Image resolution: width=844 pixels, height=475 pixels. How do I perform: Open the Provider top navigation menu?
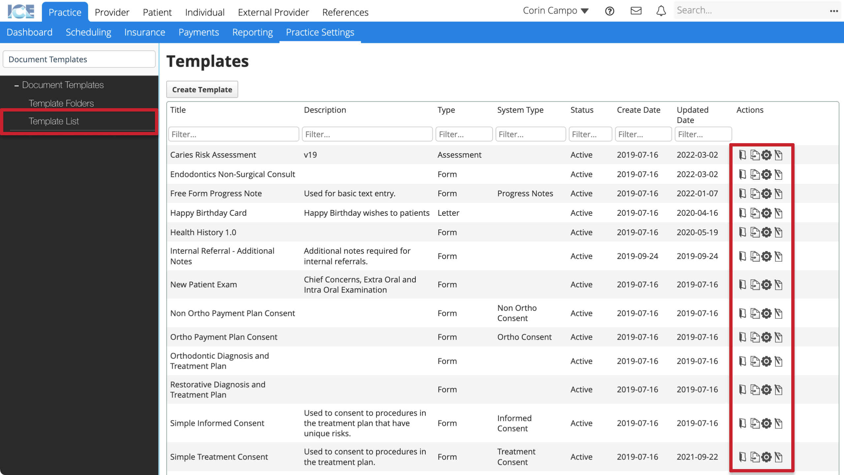[112, 12]
